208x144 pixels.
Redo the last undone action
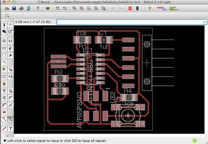pos(120,8)
